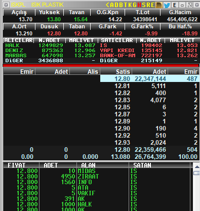The height and width of the screenshot is (211, 200).
Task: Click the SATICILAR header
Action: (x=117, y=40)
